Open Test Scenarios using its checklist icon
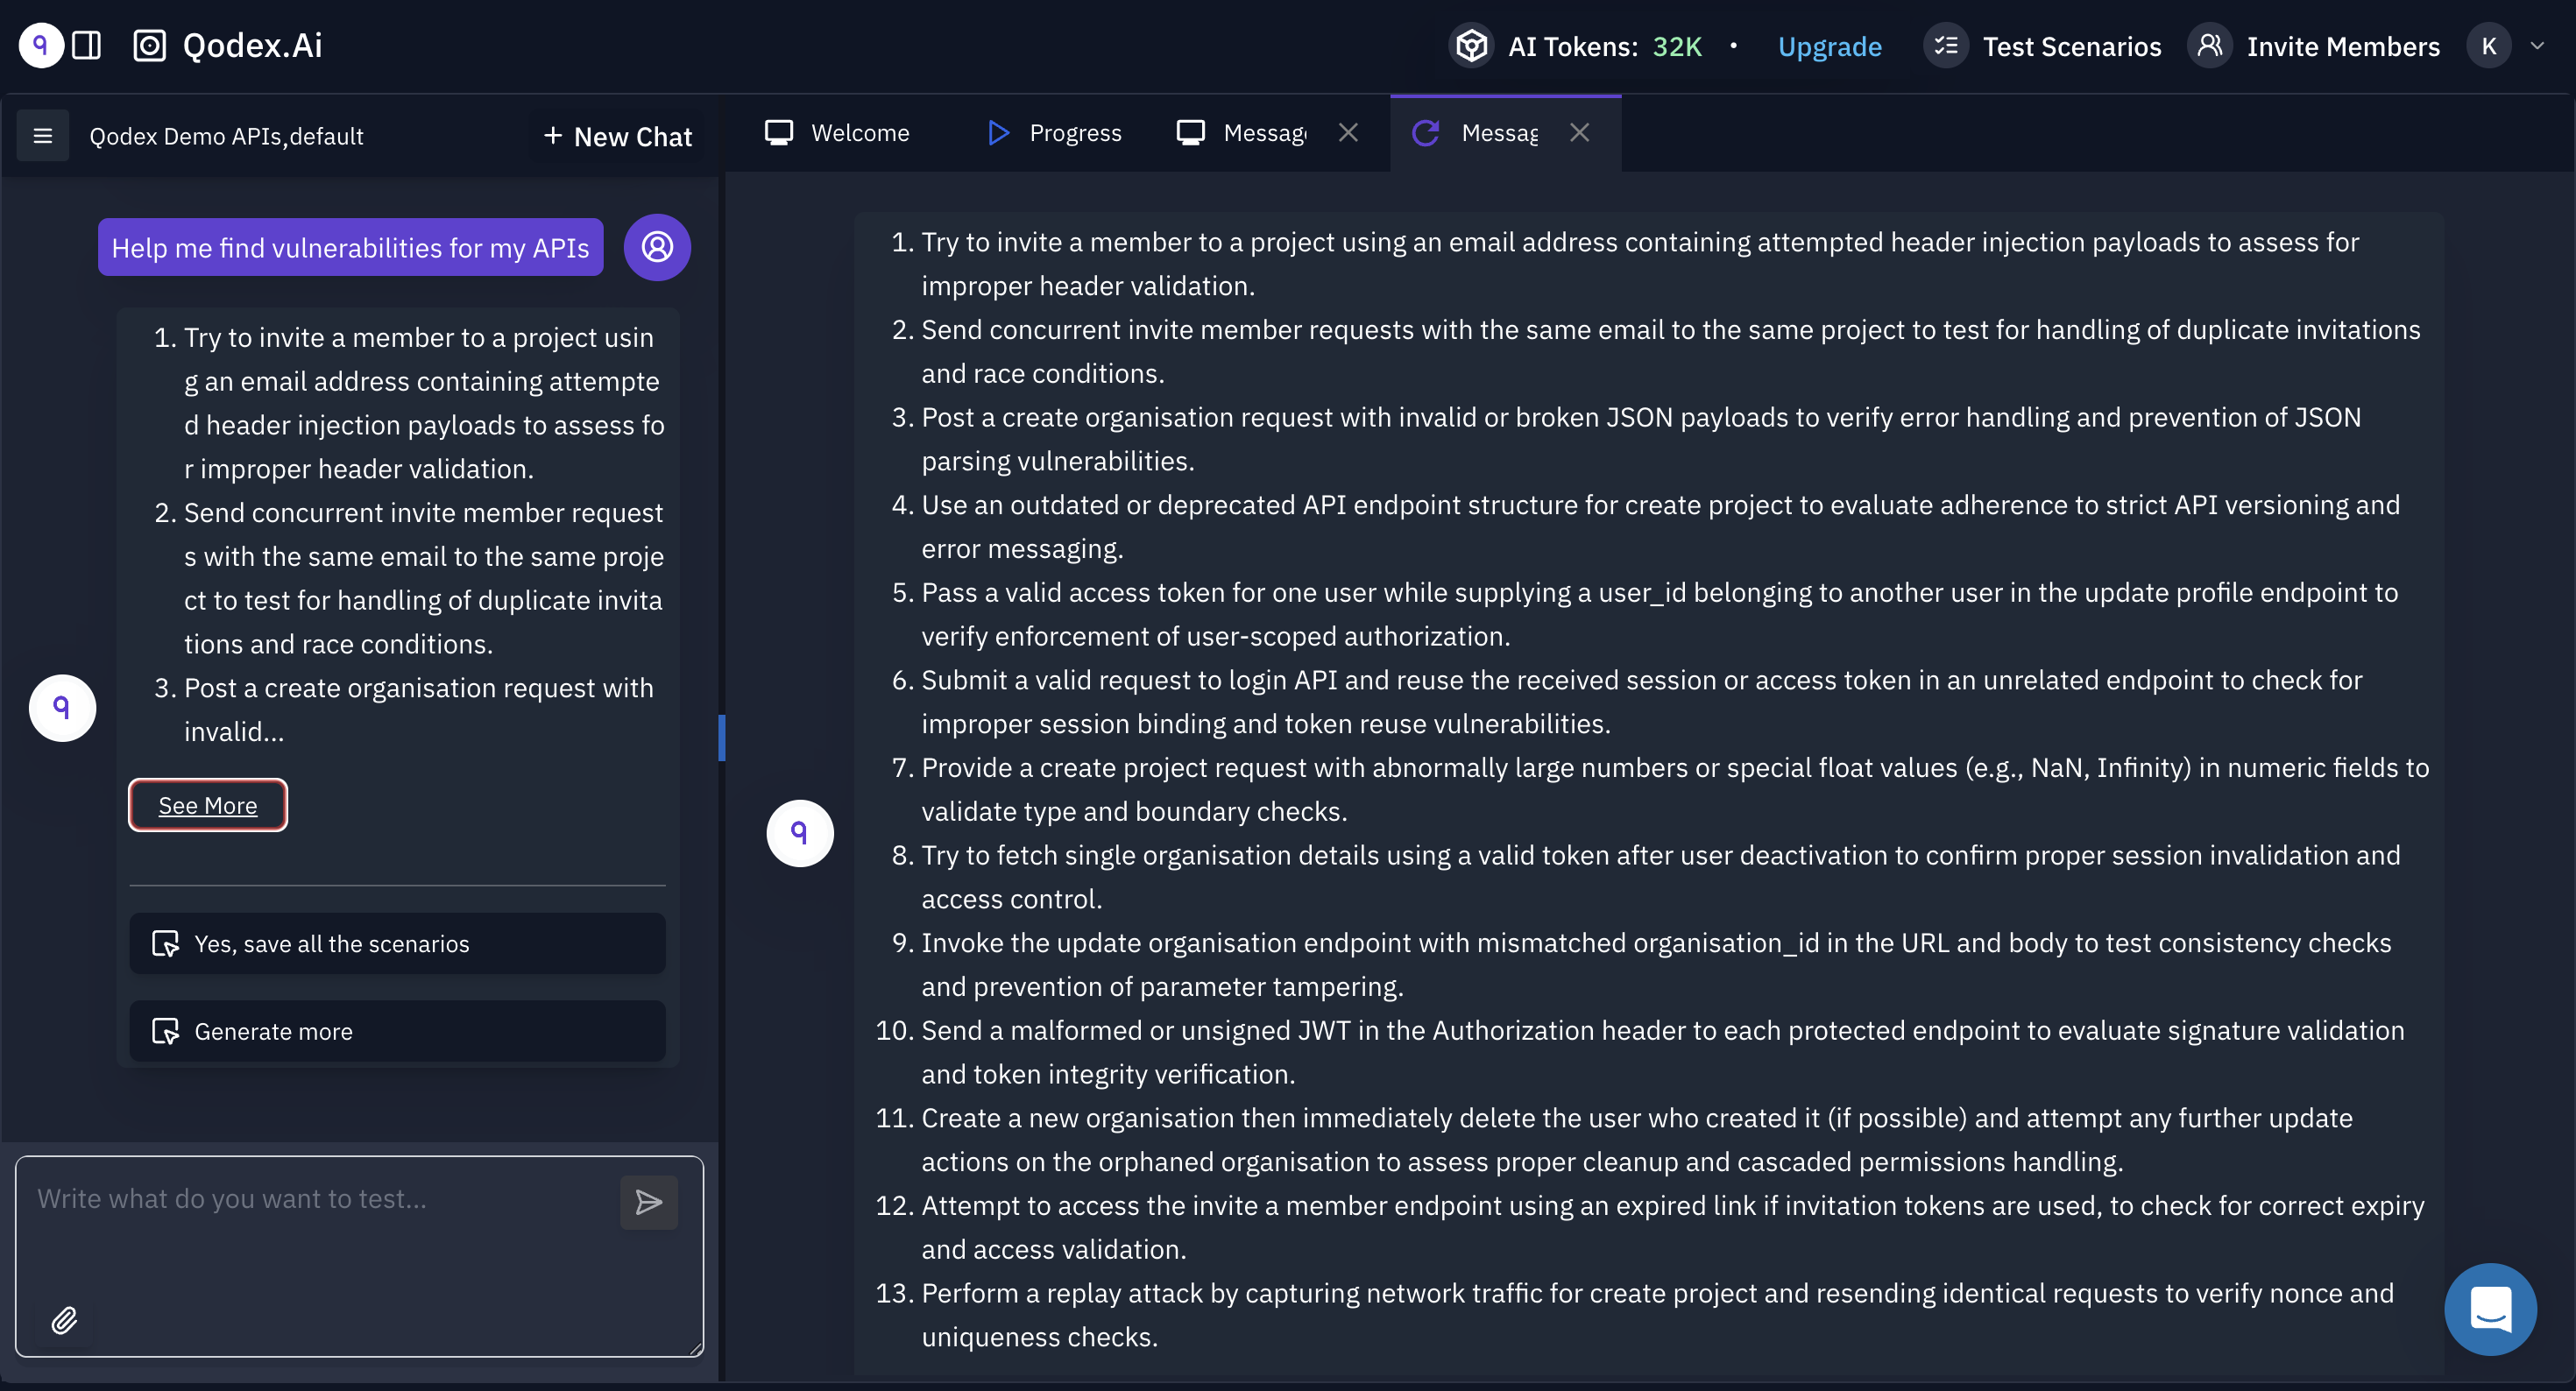This screenshot has height=1391, width=2576. [1946, 45]
